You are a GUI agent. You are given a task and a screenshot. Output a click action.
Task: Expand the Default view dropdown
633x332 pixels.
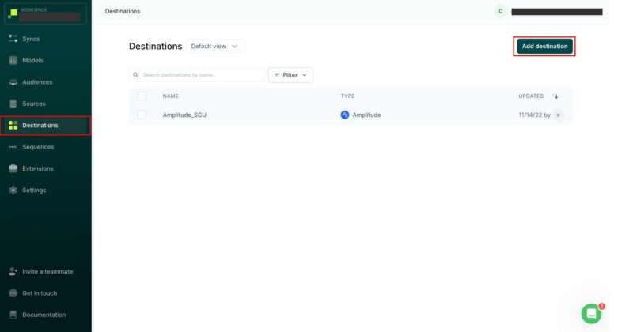coord(214,47)
